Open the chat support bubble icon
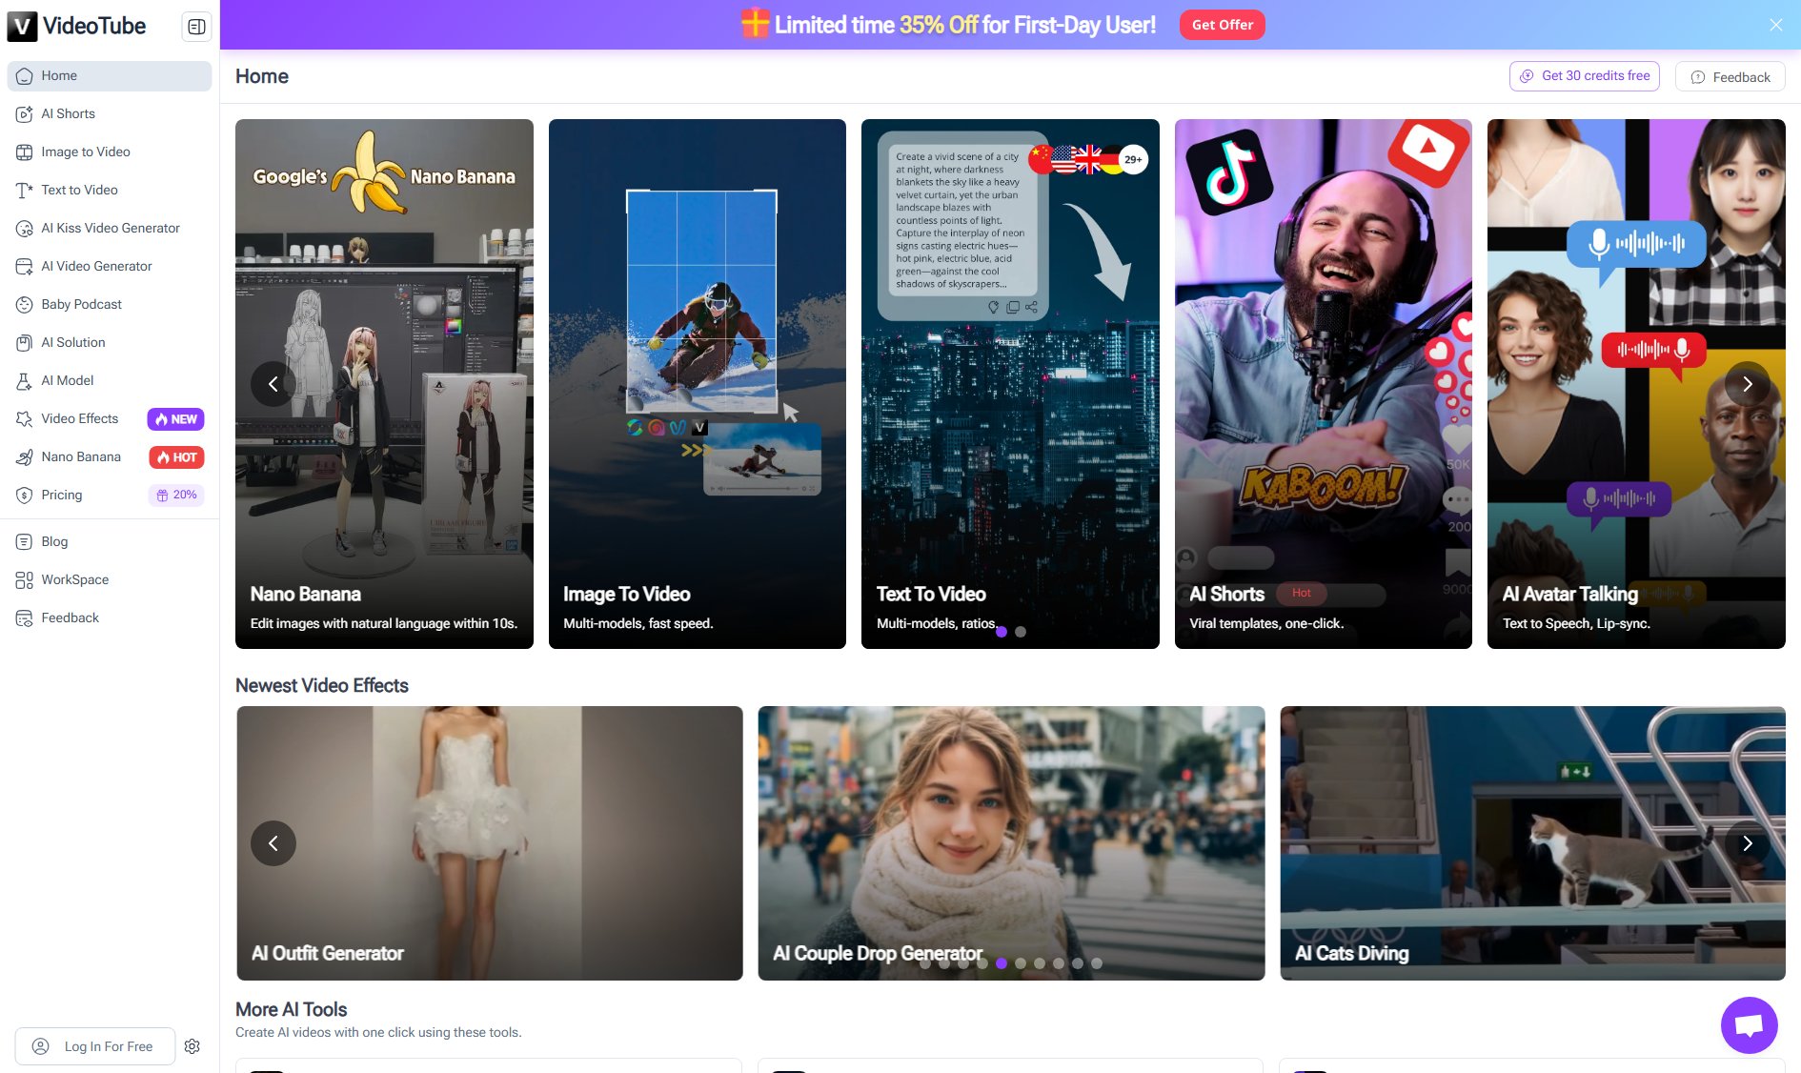 [1749, 1025]
